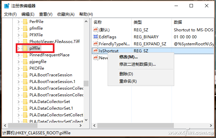The width and height of the screenshot is (216, 138).
Task: Expand the PinnedFrequentPlace key
Action: [x=19, y=55]
